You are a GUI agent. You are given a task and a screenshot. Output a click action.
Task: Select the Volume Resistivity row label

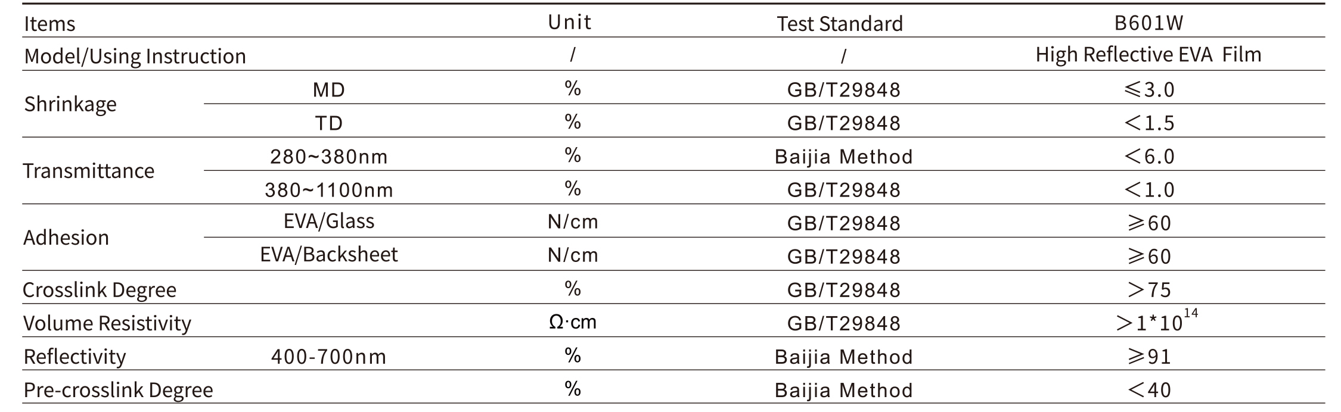107,323
